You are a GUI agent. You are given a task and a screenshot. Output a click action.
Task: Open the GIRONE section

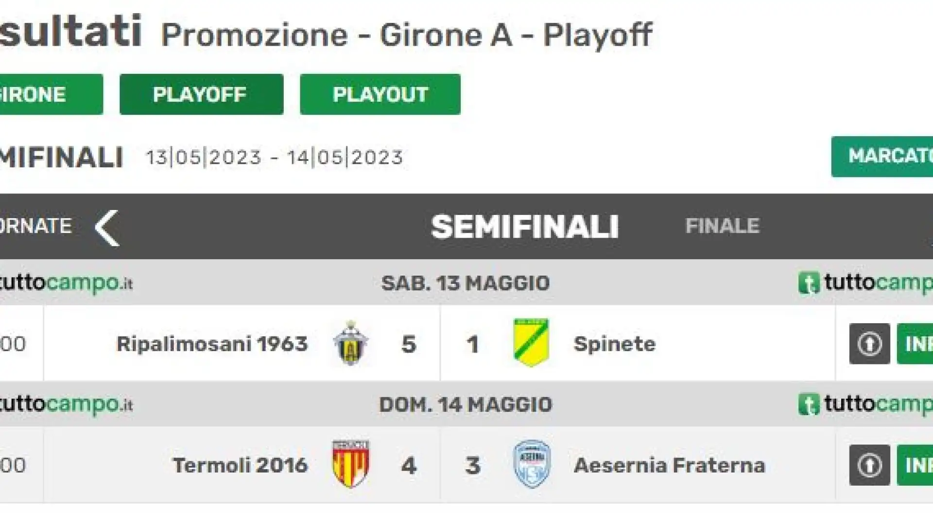[x=51, y=94]
